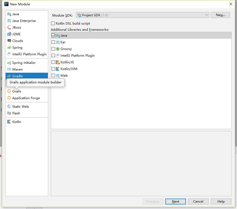Click the Spring green leaf icon
Viewport: 237px width, 209px height.
9,47
